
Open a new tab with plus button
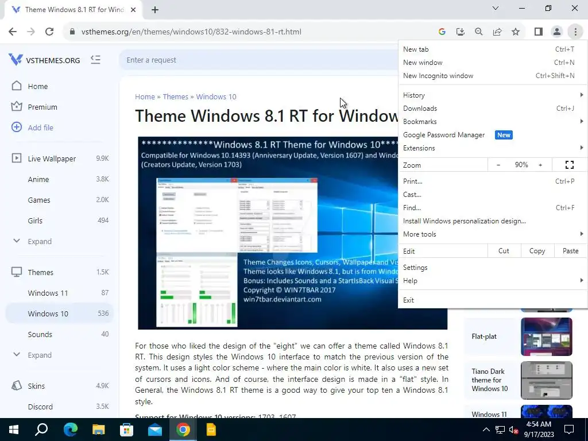(x=155, y=10)
